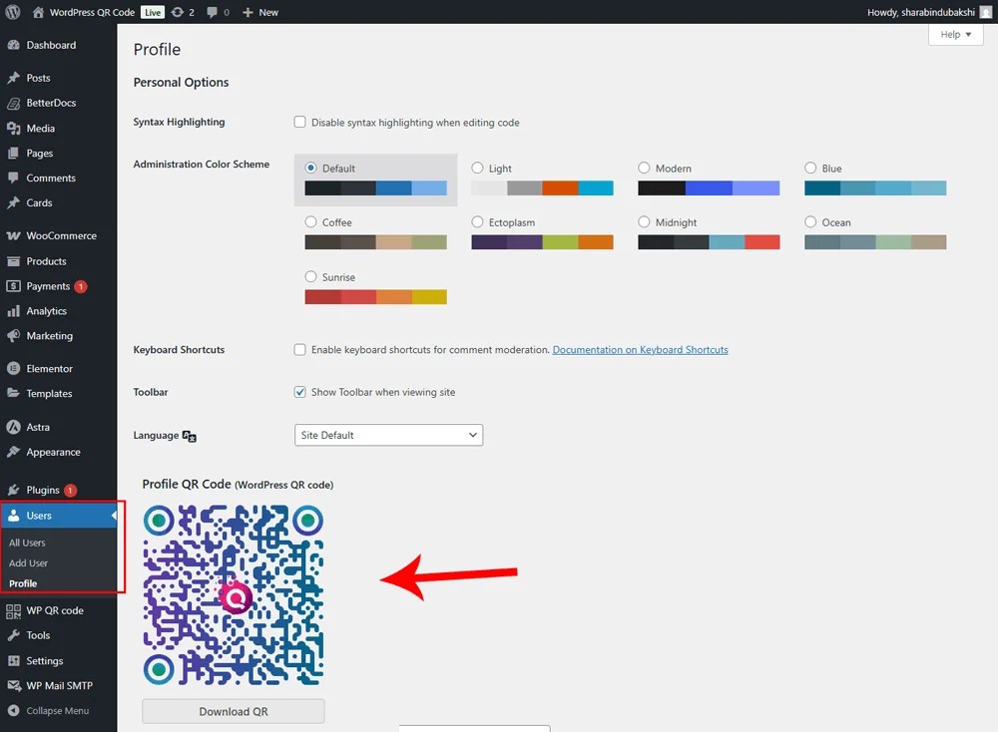
Task: Open the Site Default language dropdown
Action: pos(388,435)
